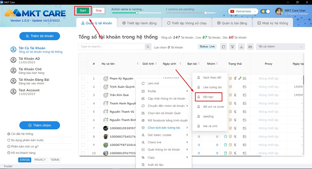Click the Tài Khoản Chờ group icon
Image resolution: width=312 pixels, height=169 pixels.
pos(13,71)
